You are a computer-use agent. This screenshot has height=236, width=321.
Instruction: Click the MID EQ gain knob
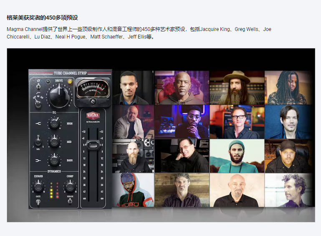54,141
